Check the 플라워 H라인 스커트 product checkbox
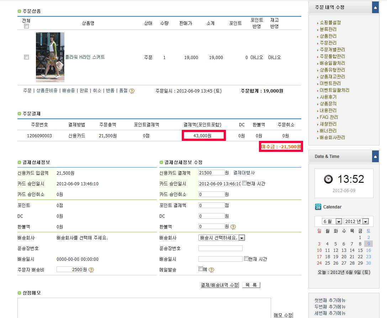This screenshot has height=318, width=387. pos(26,57)
